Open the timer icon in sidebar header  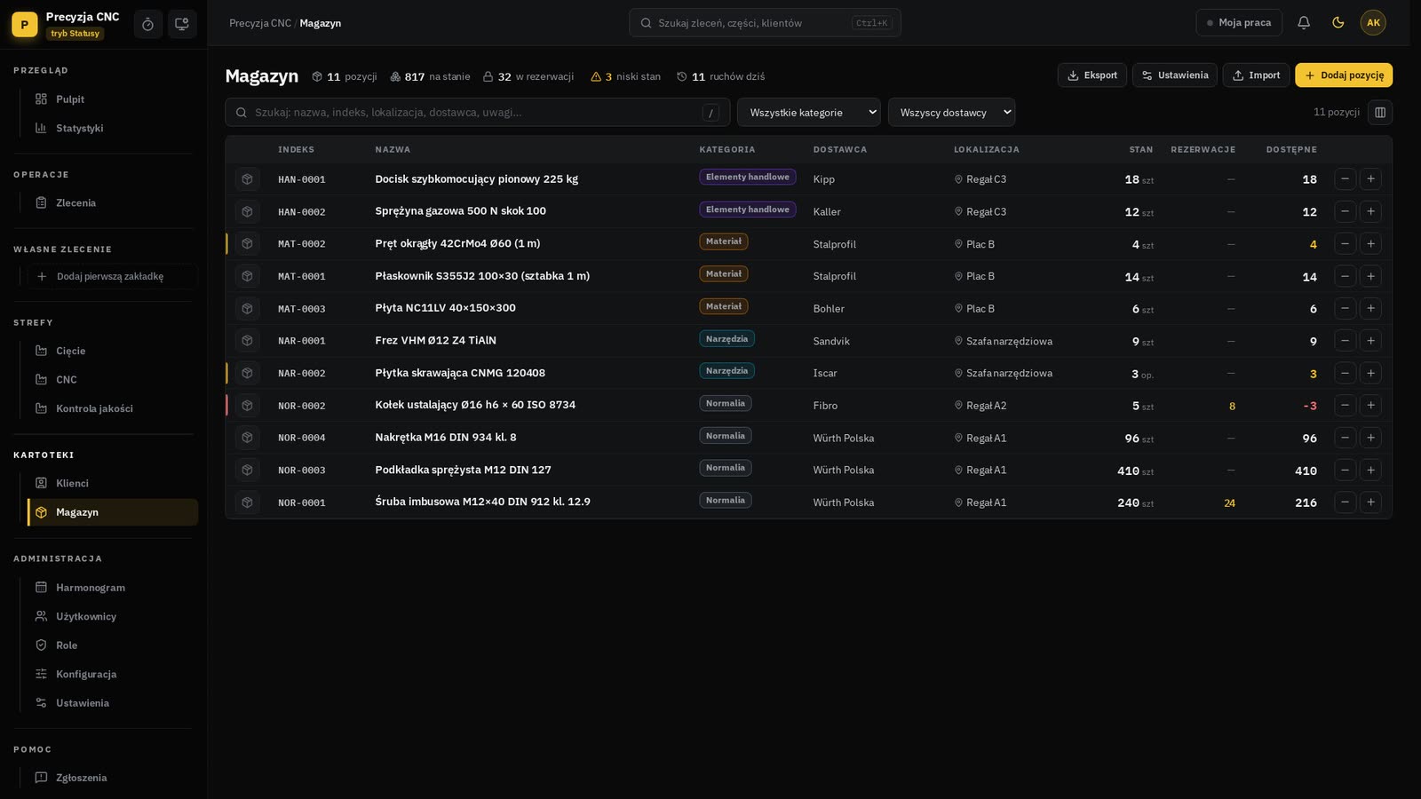click(x=148, y=24)
